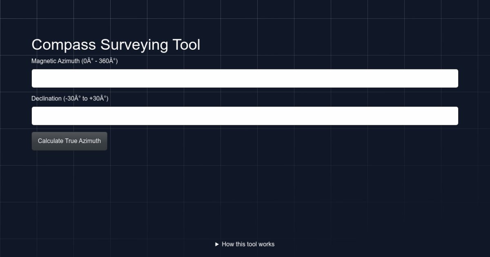This screenshot has height=257, width=490.
Task: Place cursor in the second white text box
Action: 245,116
